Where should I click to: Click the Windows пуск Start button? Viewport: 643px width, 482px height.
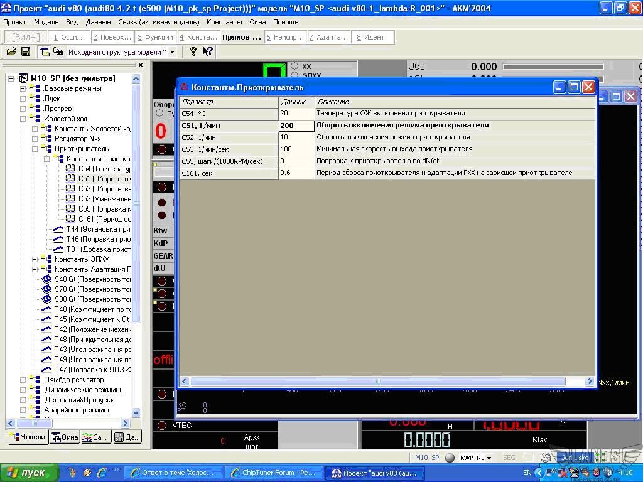tap(25, 473)
